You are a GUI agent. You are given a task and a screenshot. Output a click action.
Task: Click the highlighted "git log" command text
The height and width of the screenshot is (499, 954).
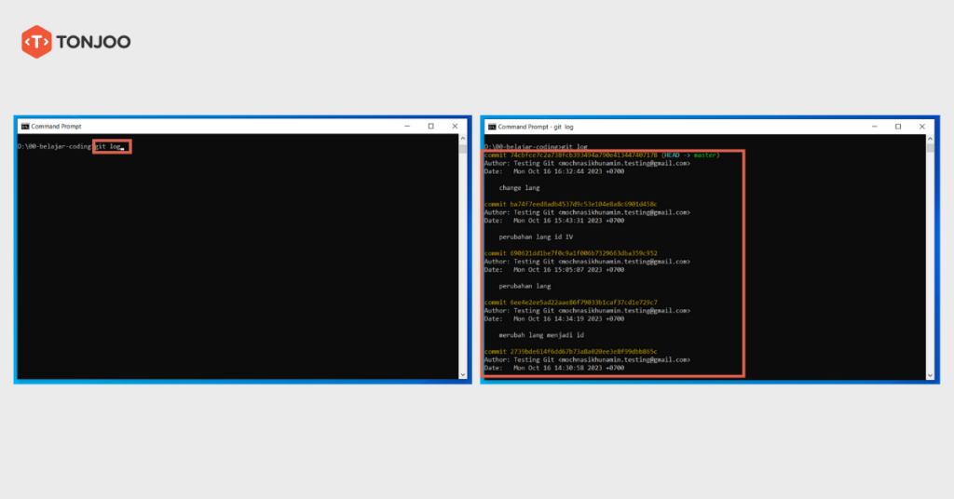click(110, 146)
